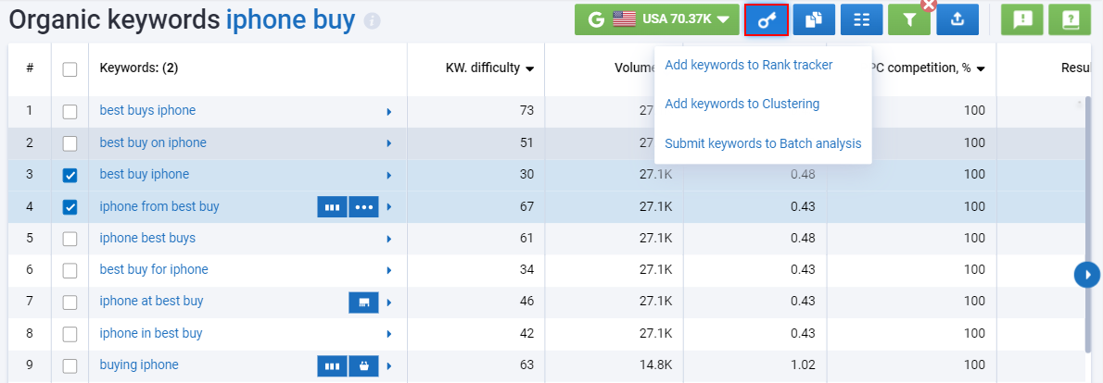
Task: Open the columns settings icon button
Action: 862,19
